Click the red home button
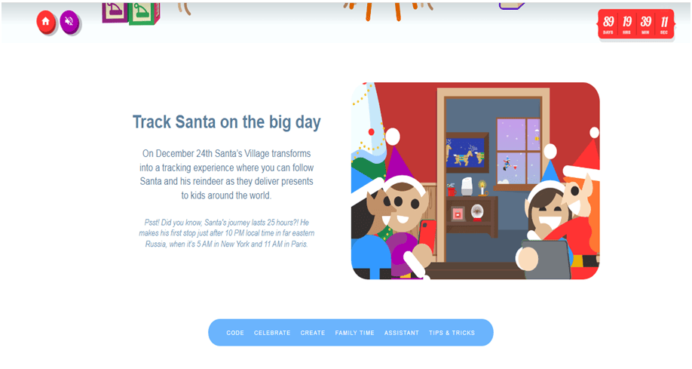The width and height of the screenshot is (692, 369). tap(46, 21)
